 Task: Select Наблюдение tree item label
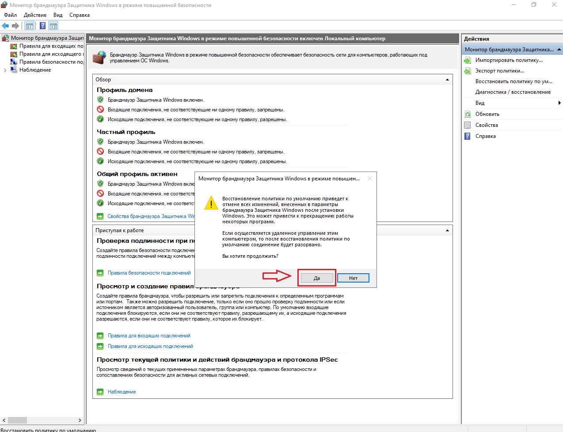click(35, 70)
